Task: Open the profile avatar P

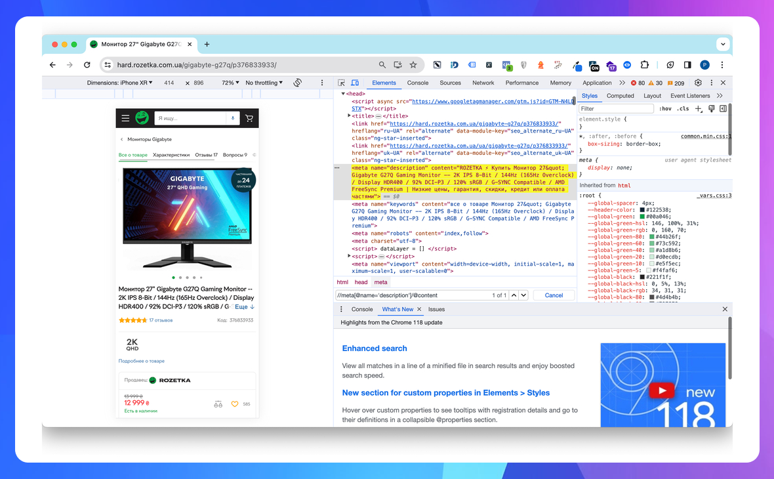Action: click(x=705, y=65)
